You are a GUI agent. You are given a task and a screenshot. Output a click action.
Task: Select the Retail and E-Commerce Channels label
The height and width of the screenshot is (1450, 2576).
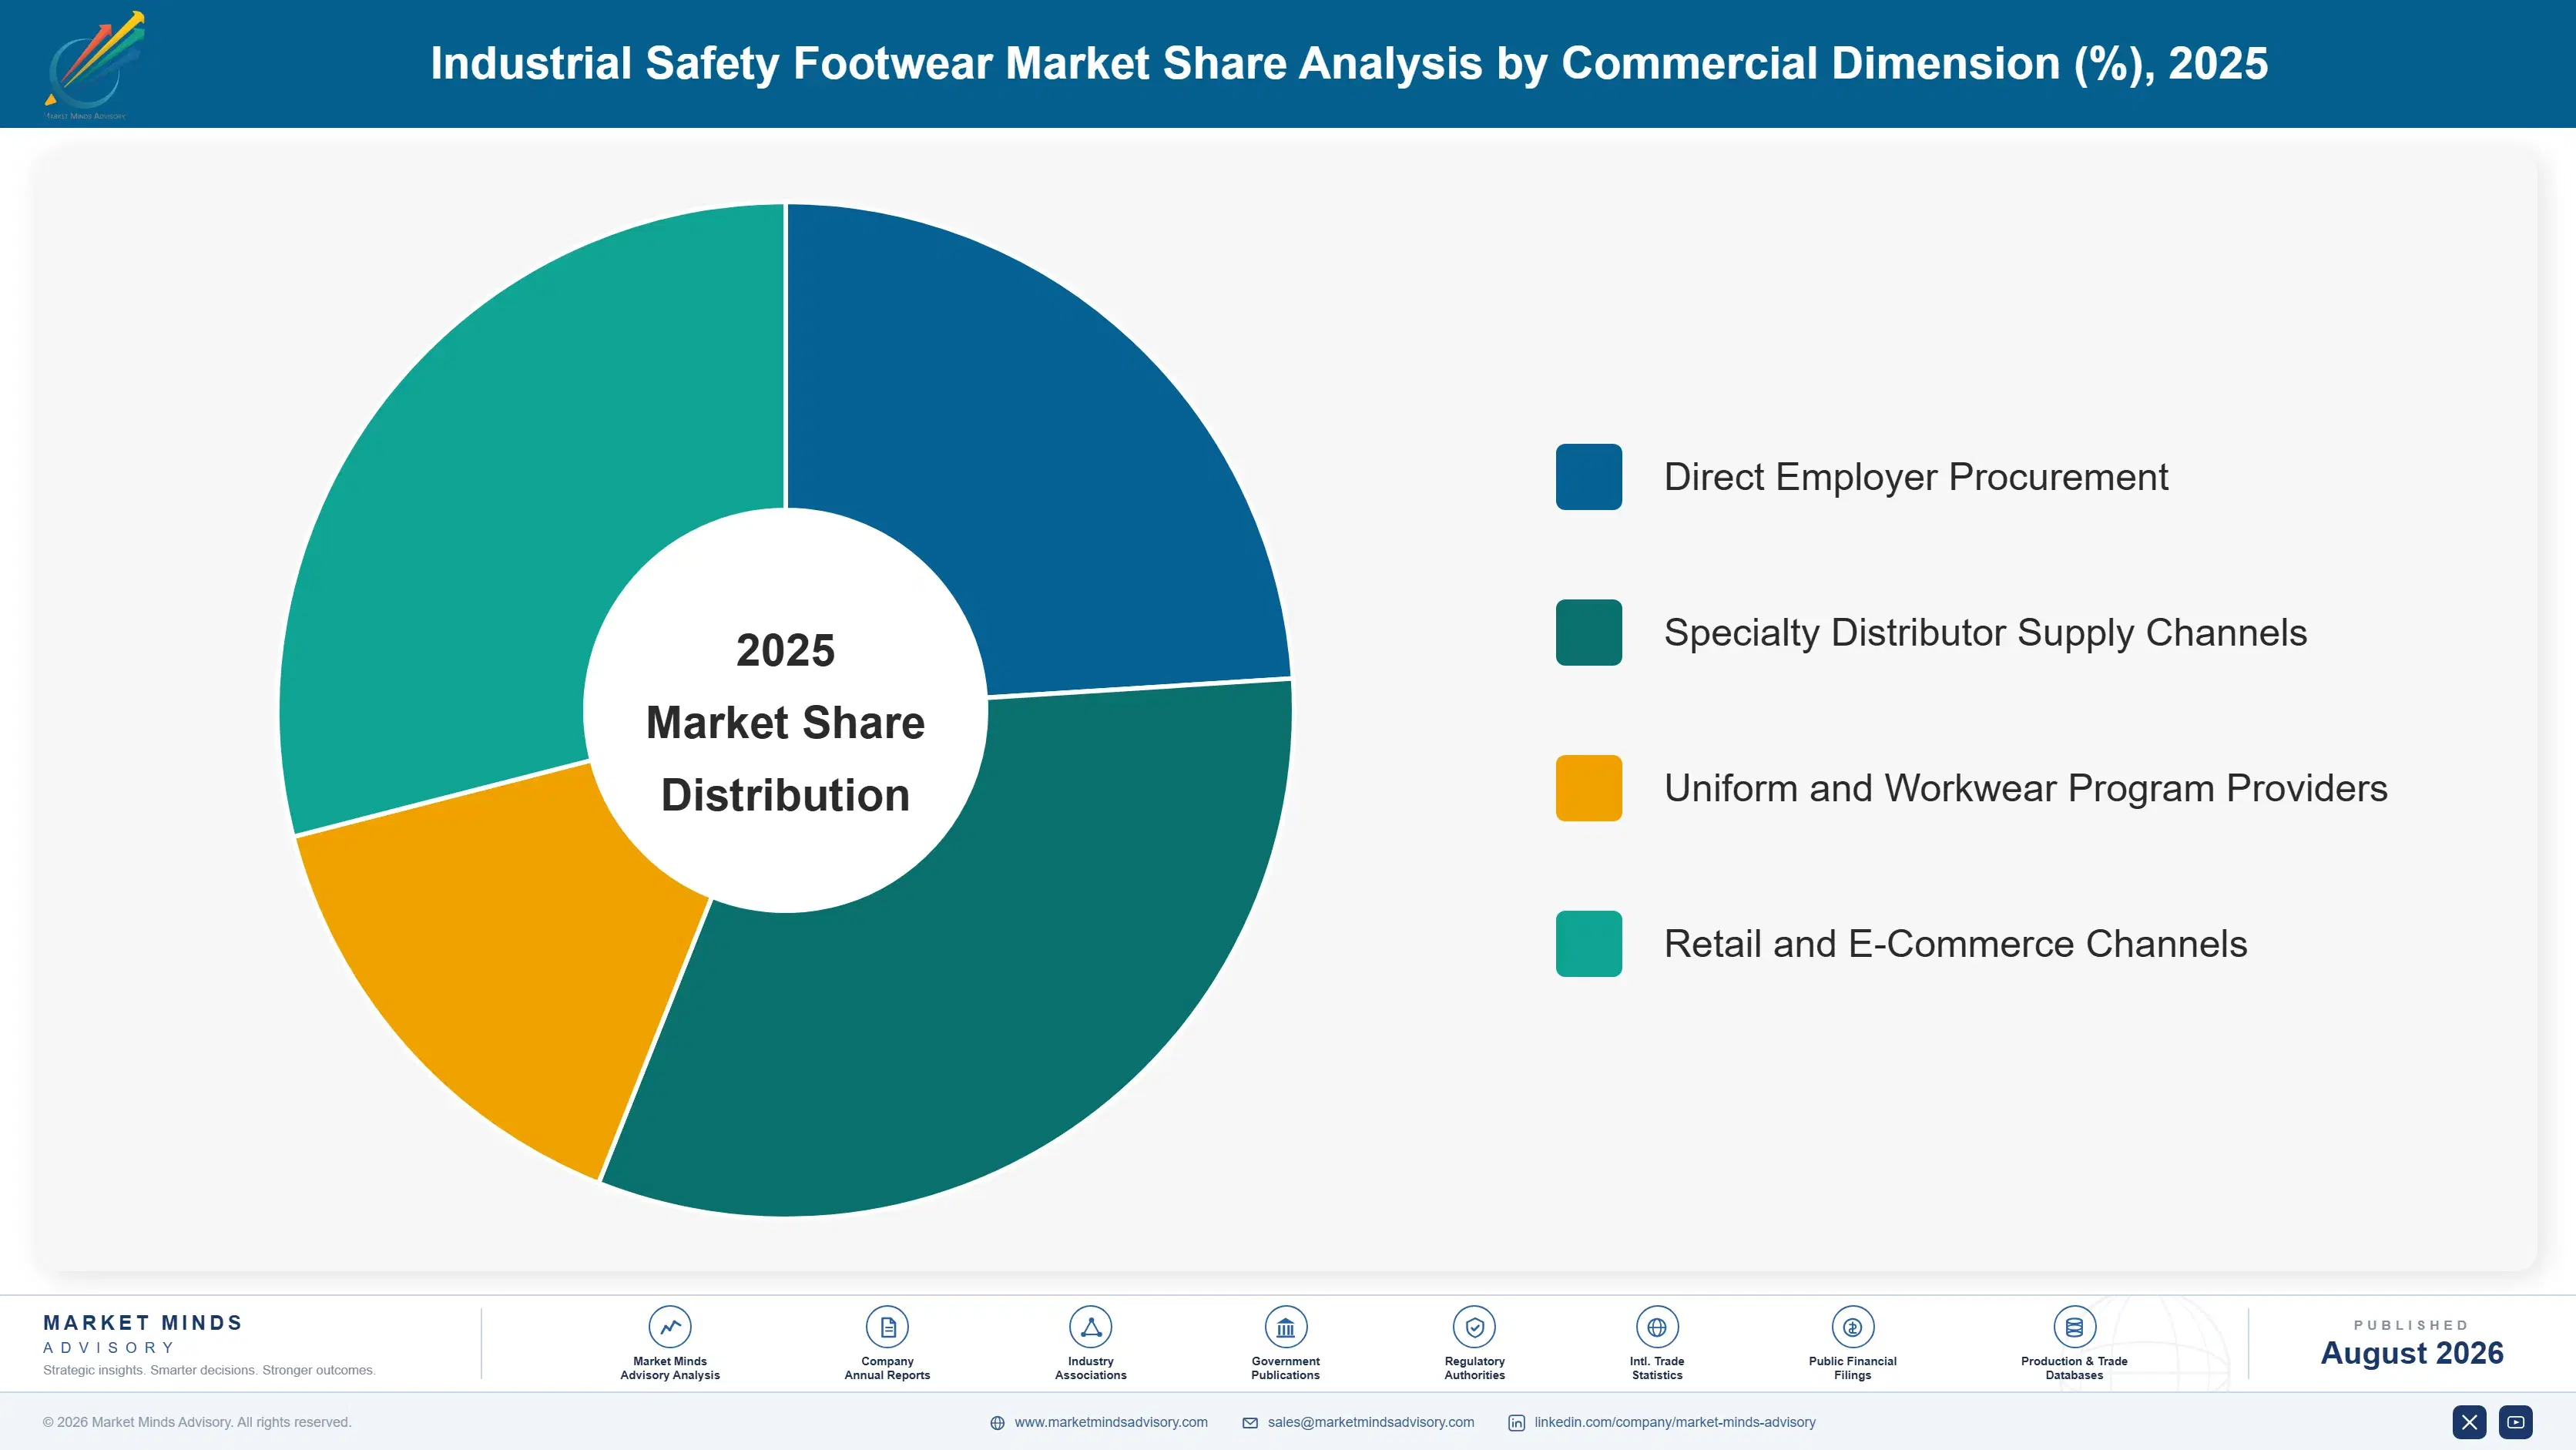(x=1955, y=943)
